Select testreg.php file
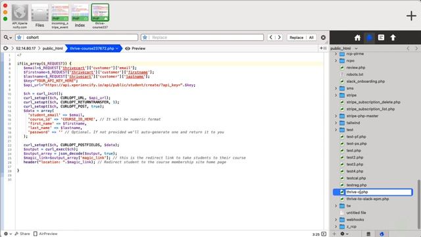The height and width of the screenshot is (237, 421). [x=357, y=185]
